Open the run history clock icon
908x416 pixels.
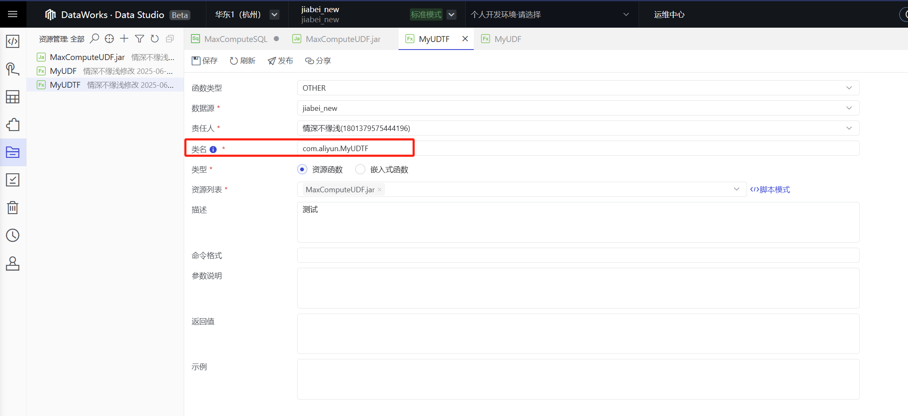tap(13, 235)
